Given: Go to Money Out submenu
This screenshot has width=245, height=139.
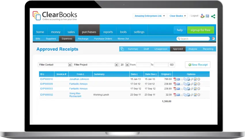Looking at the screenshot, I should coord(123,39).
